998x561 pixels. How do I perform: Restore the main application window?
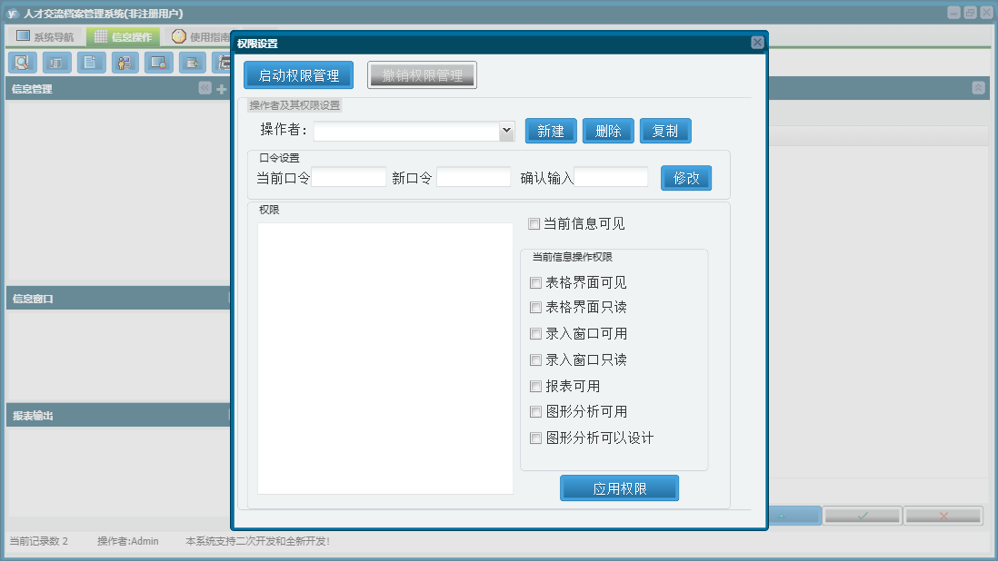pos(970,13)
